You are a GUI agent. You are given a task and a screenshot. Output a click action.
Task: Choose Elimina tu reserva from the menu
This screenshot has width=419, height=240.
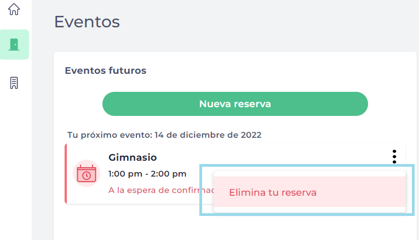pyautogui.click(x=272, y=192)
